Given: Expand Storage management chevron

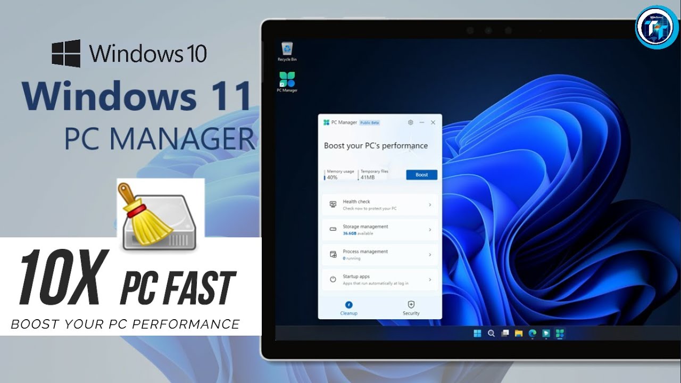Looking at the screenshot, I should pyautogui.click(x=430, y=230).
